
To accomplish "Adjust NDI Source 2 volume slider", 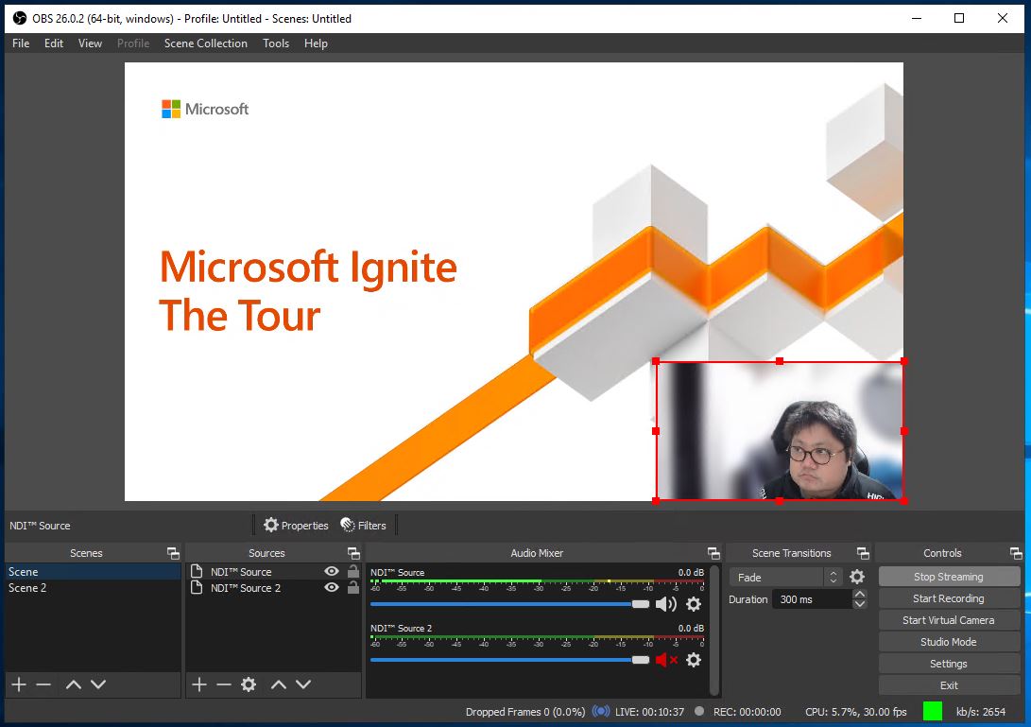I will [x=509, y=660].
